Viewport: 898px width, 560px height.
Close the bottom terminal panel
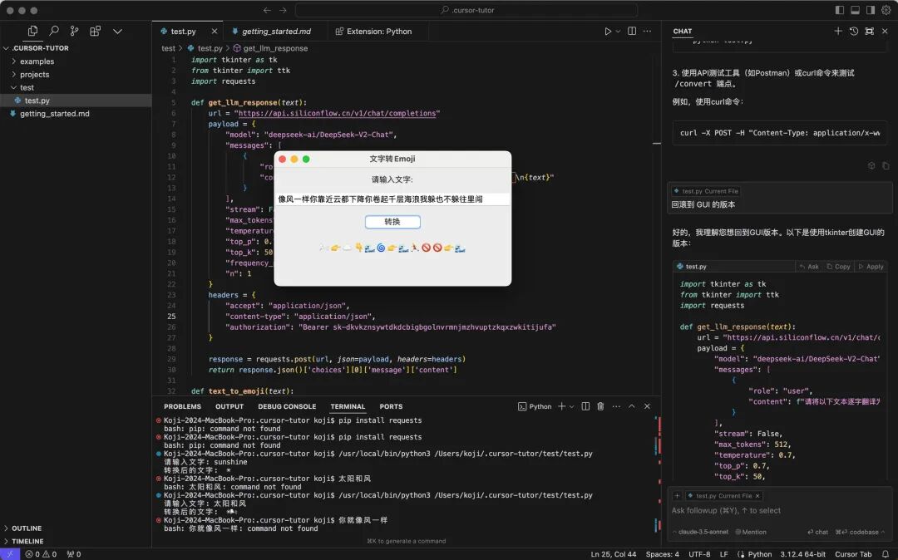pos(647,406)
